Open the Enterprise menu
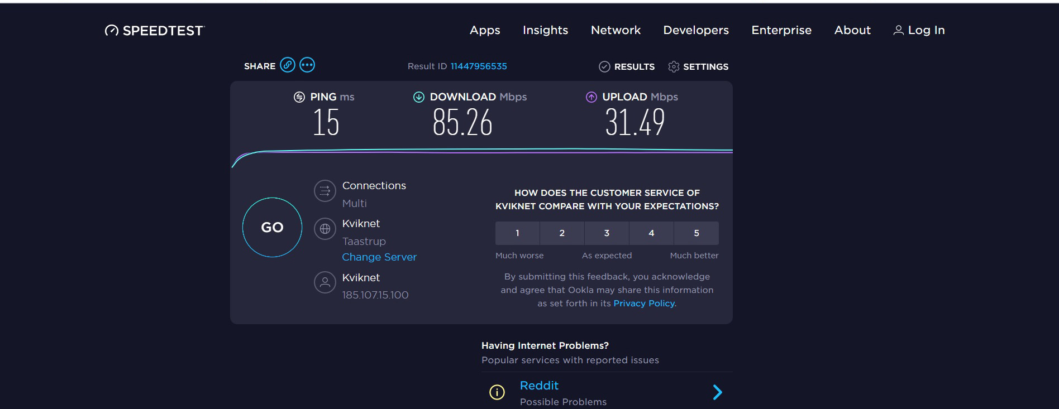Image resolution: width=1059 pixels, height=409 pixels. point(781,30)
